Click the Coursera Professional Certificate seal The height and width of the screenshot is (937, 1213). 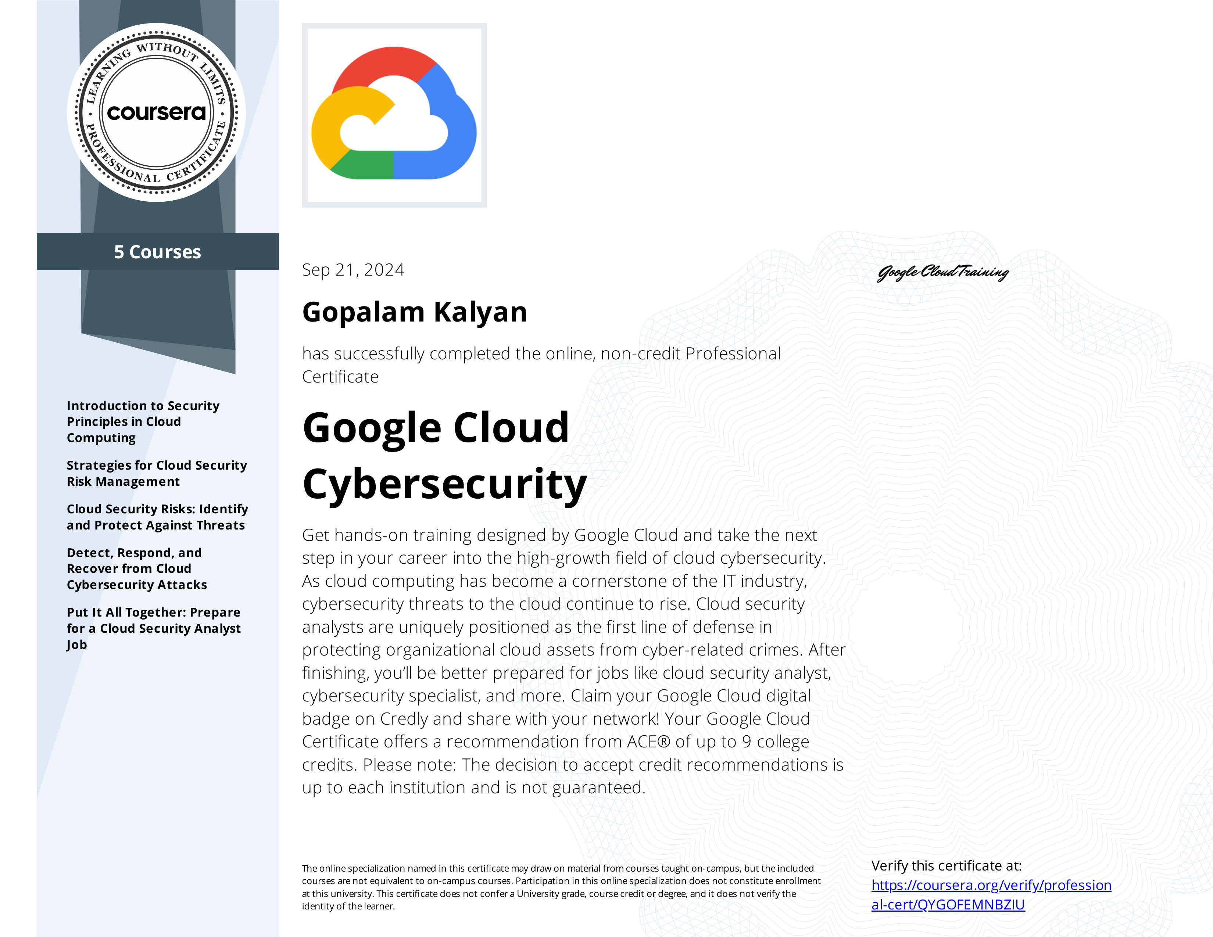pos(157,113)
